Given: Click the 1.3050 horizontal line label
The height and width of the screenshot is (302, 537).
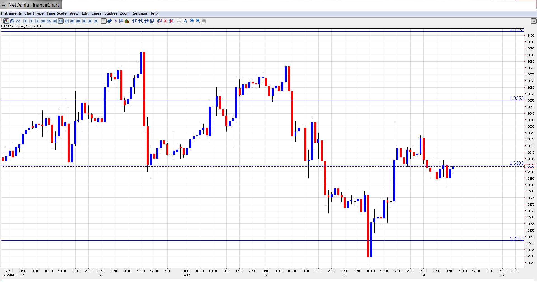Looking at the screenshot, I should pos(516,98).
